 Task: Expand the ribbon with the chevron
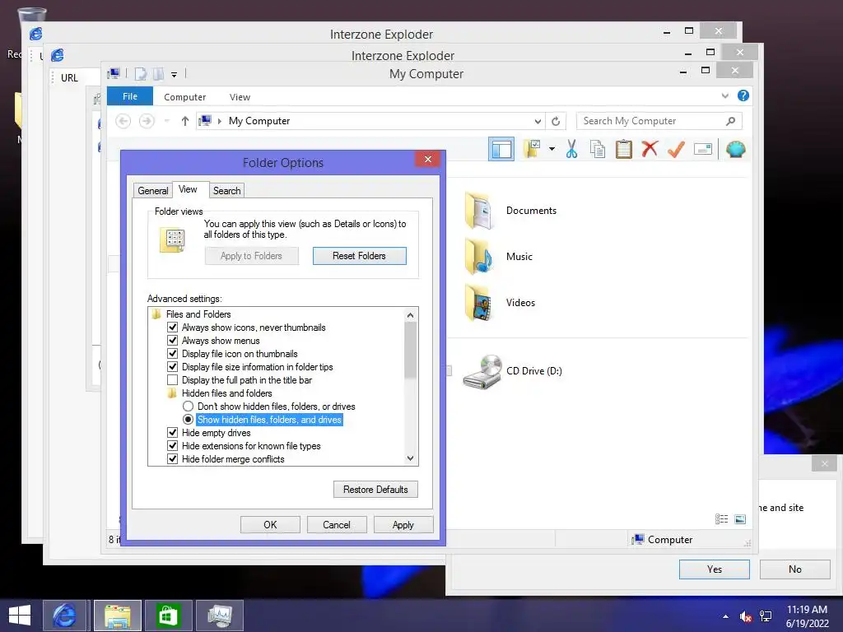725,95
